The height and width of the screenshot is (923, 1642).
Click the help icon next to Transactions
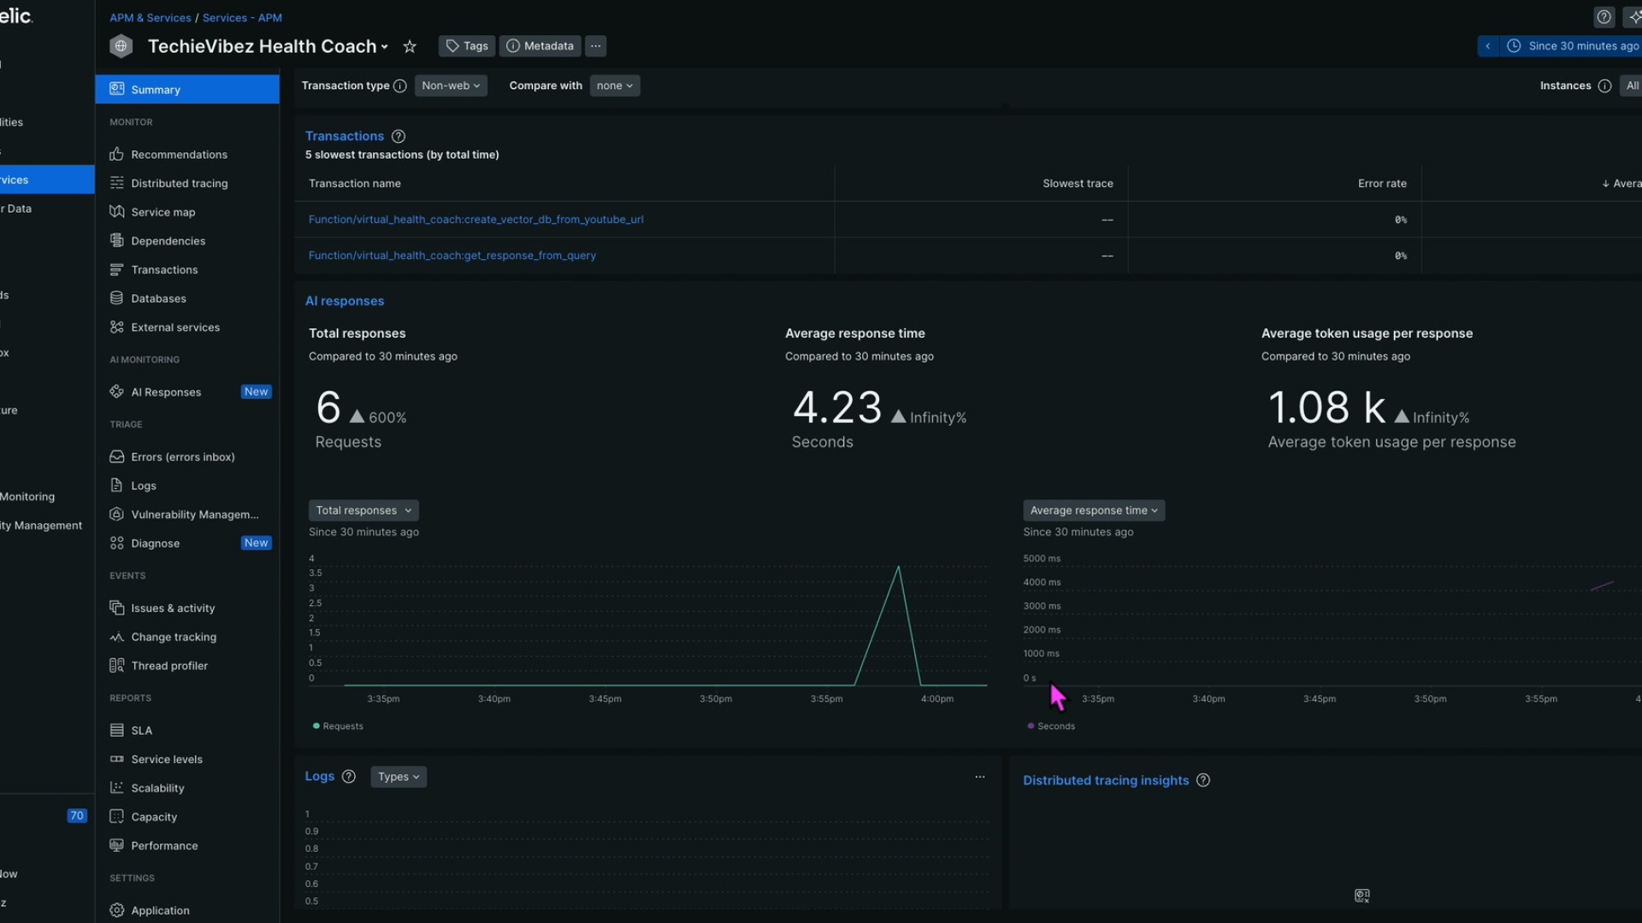click(x=399, y=136)
